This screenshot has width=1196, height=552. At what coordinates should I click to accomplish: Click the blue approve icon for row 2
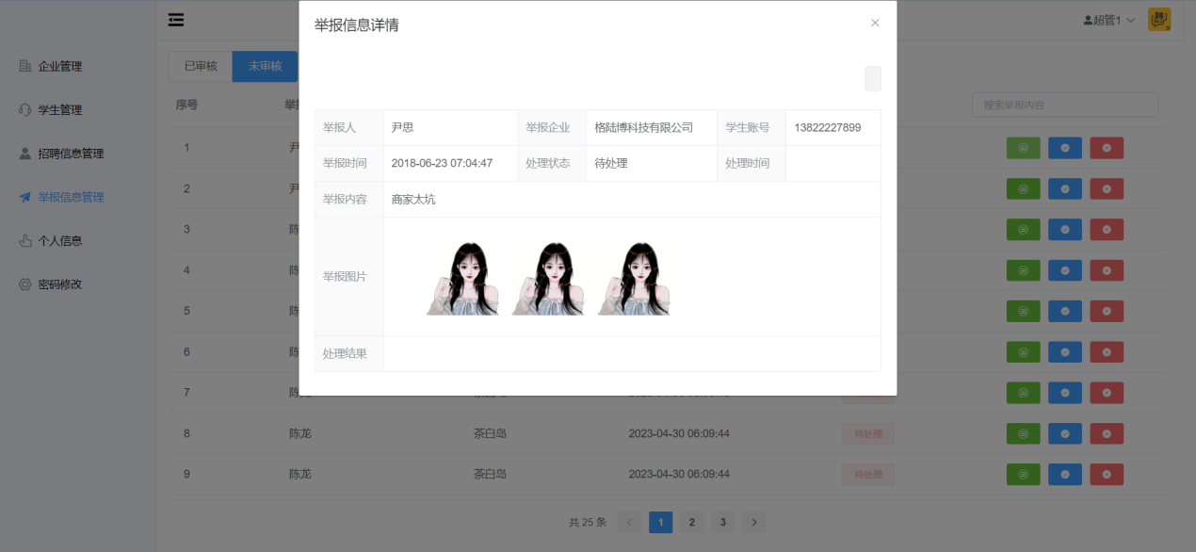click(x=1065, y=188)
